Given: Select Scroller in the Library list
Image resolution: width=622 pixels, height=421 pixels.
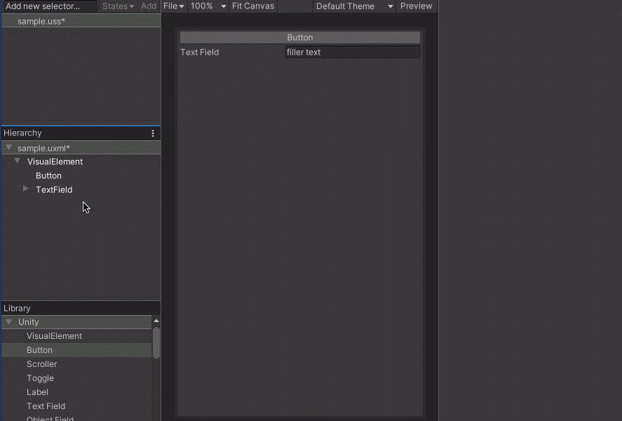Looking at the screenshot, I should (42, 364).
